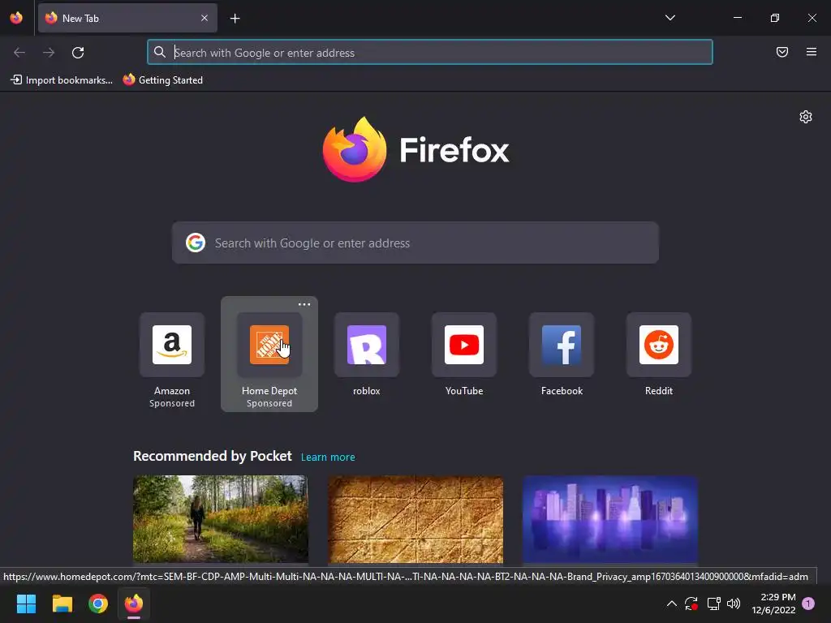Open Pocket story with forest path image
This screenshot has width=831, height=623.
point(221,519)
